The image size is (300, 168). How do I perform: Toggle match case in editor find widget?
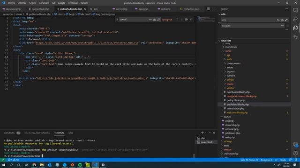coord(150,20)
